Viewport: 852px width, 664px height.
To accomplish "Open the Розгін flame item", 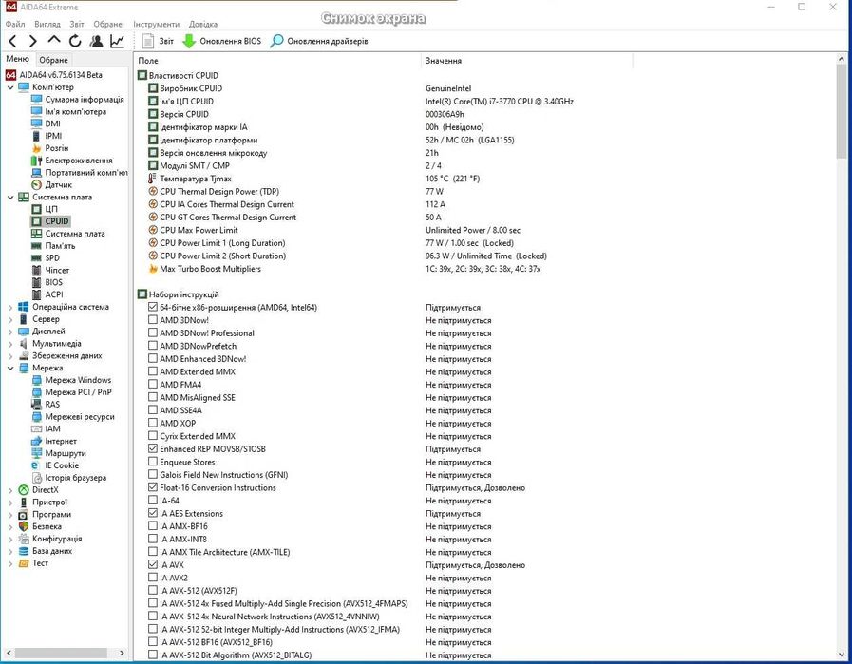I will (56, 148).
